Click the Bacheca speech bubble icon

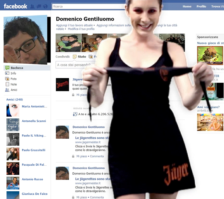pos(7,68)
